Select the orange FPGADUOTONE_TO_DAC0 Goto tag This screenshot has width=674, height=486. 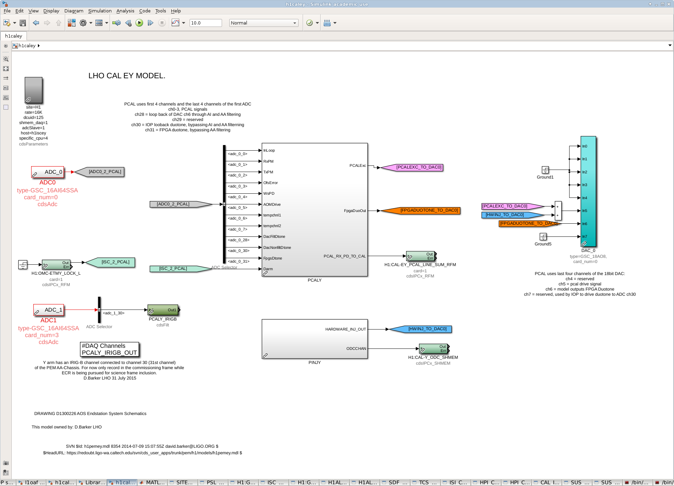click(420, 211)
